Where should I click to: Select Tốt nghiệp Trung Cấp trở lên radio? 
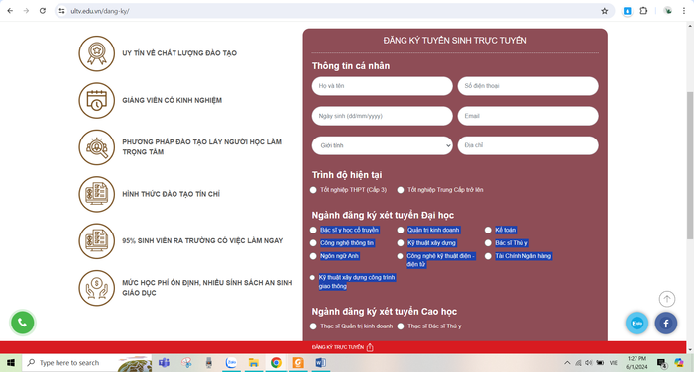401,190
